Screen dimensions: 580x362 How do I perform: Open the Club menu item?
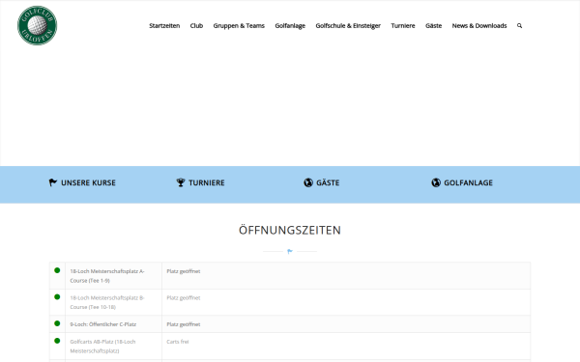coord(196,25)
